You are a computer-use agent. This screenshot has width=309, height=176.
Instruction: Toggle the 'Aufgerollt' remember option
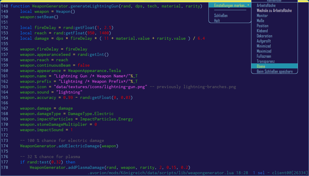[264, 41]
